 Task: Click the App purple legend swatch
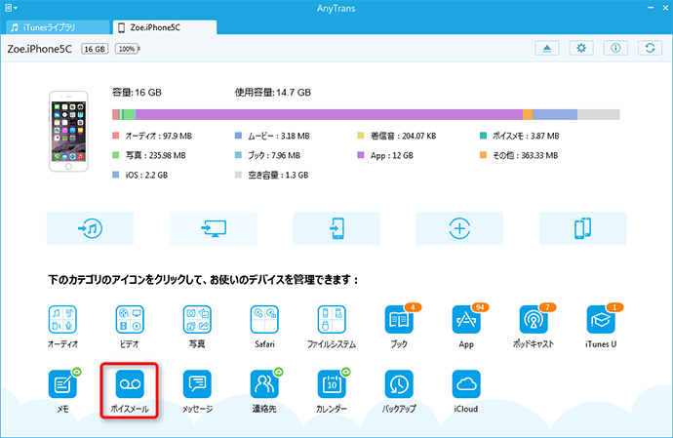point(361,155)
